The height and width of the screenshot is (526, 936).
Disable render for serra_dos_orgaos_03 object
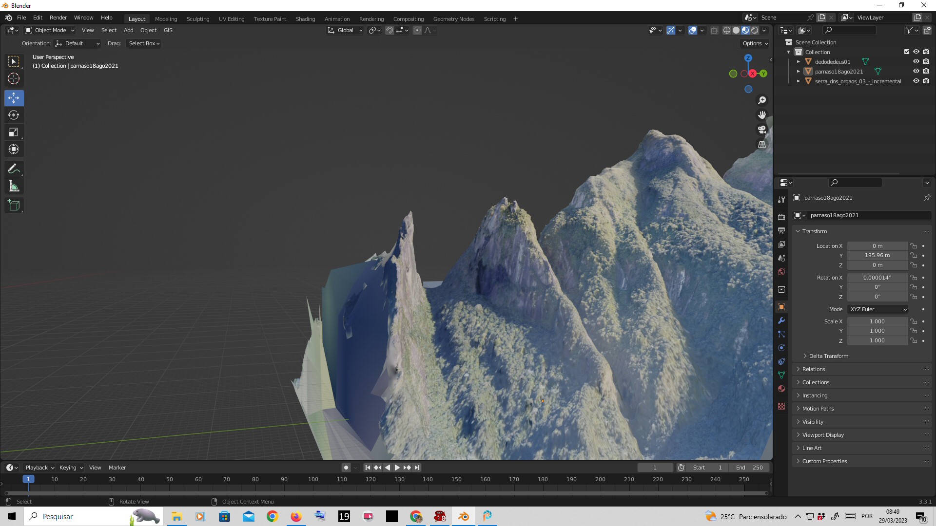coord(926,81)
